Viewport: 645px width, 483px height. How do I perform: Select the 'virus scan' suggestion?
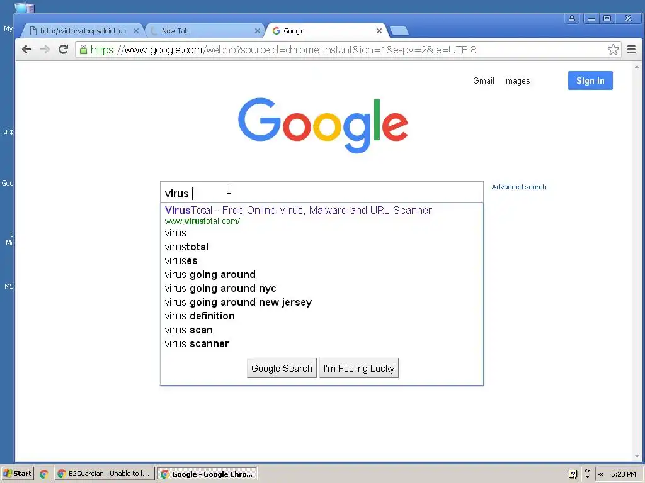pos(322,330)
